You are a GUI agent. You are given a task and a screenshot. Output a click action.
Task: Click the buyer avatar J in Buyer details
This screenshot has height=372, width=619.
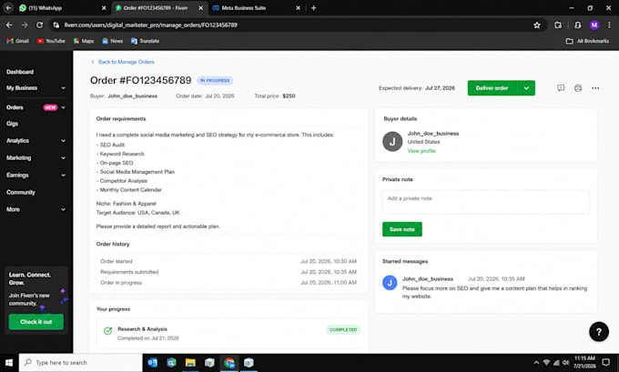392,142
